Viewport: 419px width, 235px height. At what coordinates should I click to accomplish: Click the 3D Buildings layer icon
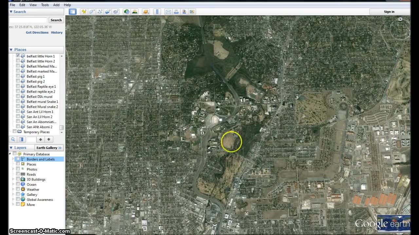23,179
